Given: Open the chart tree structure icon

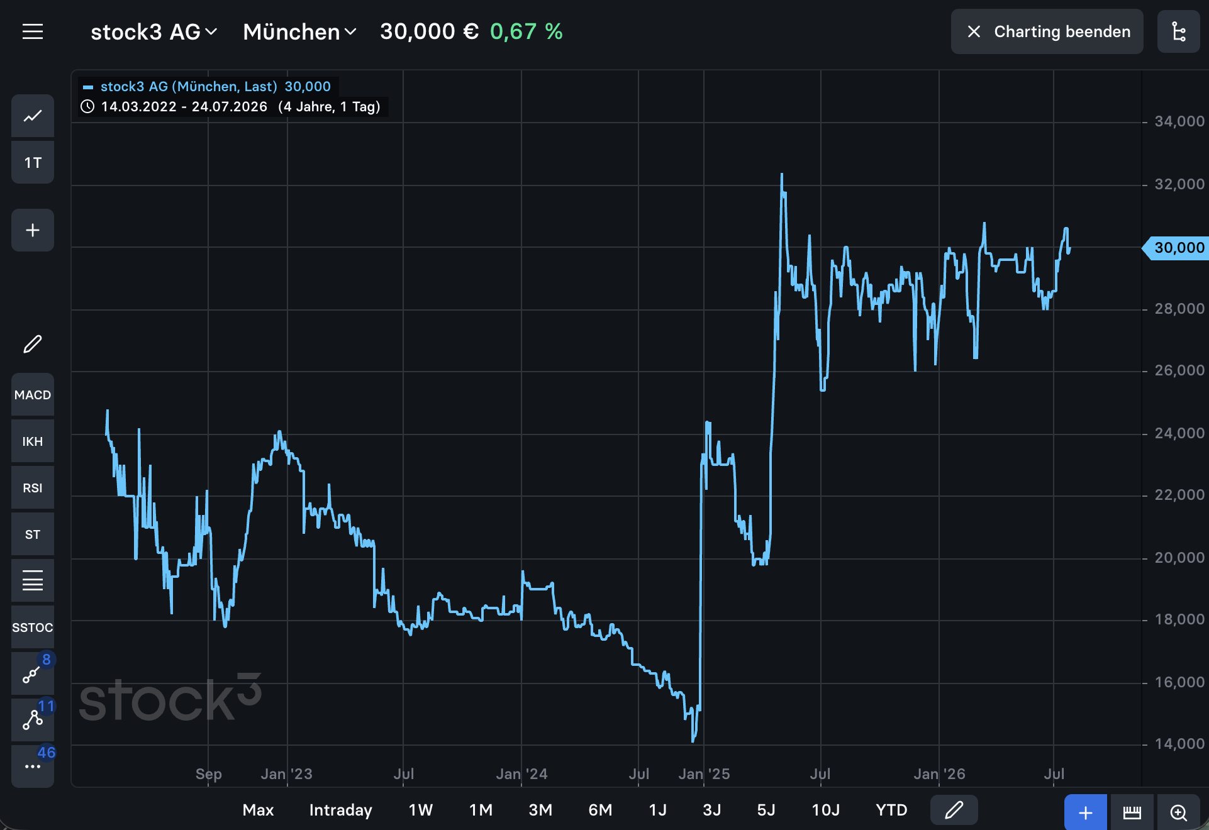Looking at the screenshot, I should click(x=1179, y=31).
